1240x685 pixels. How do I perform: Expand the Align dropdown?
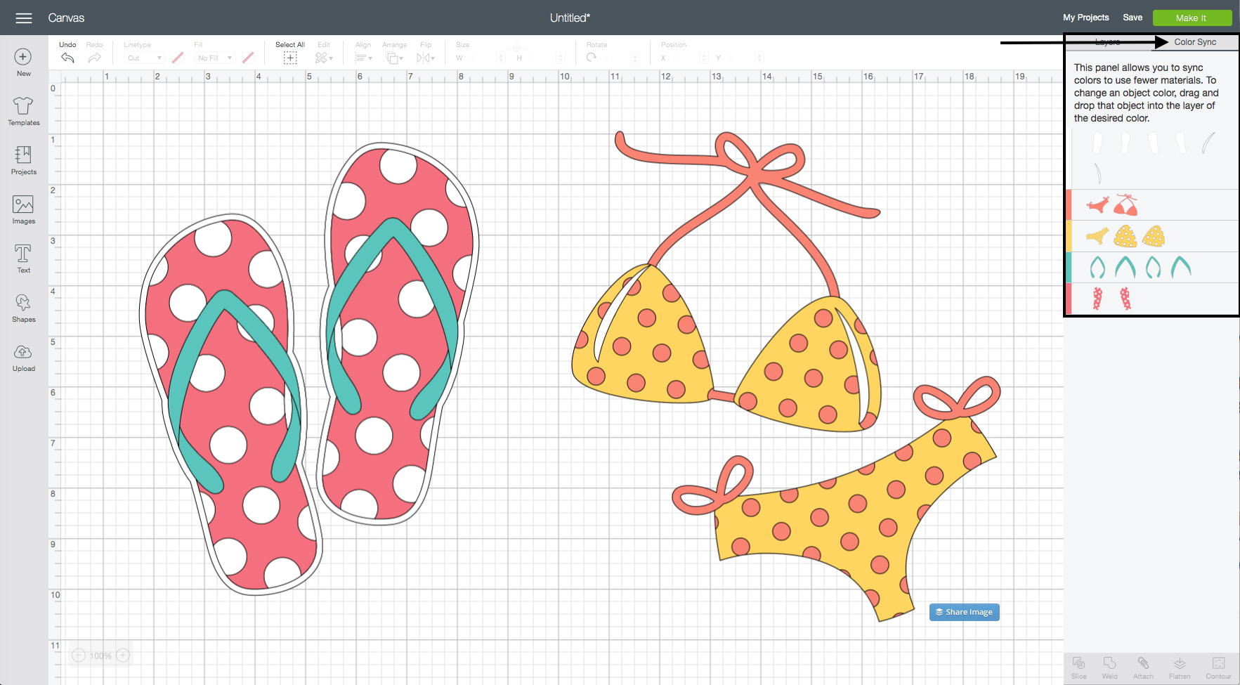363,58
